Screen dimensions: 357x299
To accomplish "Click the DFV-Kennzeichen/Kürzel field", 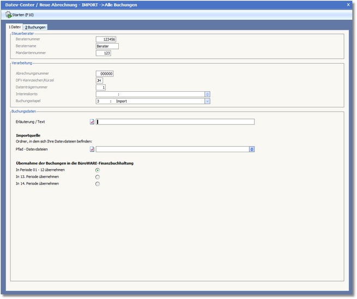I will (x=99, y=80).
